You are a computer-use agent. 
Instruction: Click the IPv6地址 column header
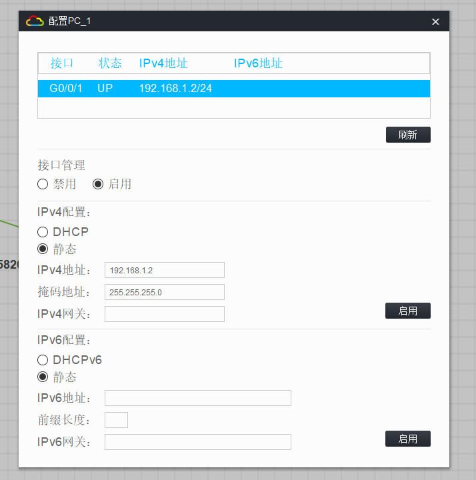pos(258,63)
